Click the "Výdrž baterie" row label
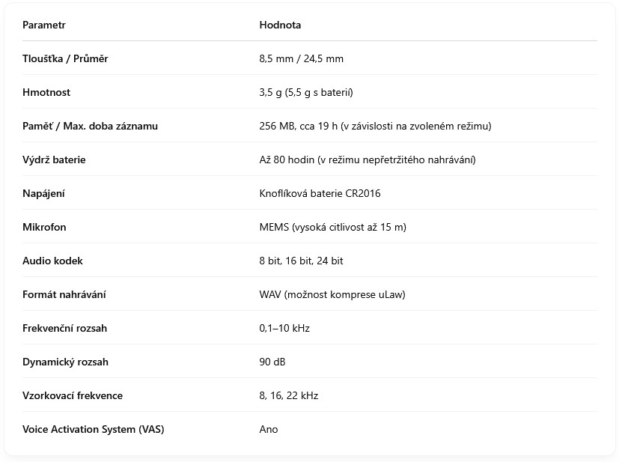The height and width of the screenshot is (462, 619). coord(54,159)
